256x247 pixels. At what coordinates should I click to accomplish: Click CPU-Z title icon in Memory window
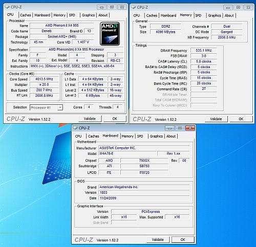tap(134, 7)
